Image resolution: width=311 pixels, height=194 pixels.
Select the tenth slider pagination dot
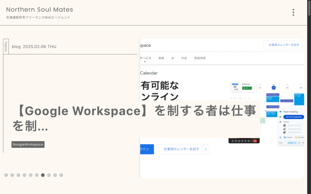point(61,175)
